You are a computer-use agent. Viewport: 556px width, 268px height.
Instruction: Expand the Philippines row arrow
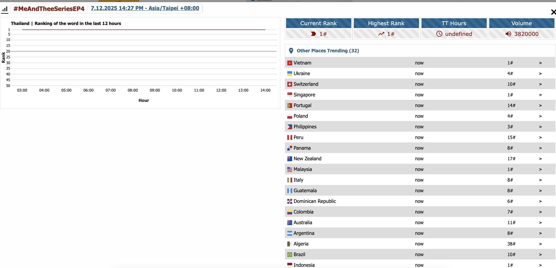(540, 127)
